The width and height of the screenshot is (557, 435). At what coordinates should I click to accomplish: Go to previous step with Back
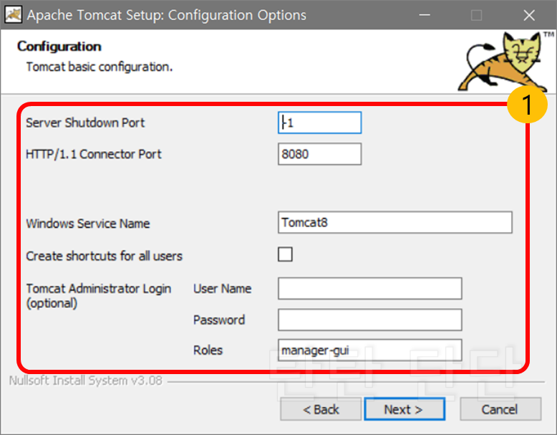pyautogui.click(x=321, y=409)
